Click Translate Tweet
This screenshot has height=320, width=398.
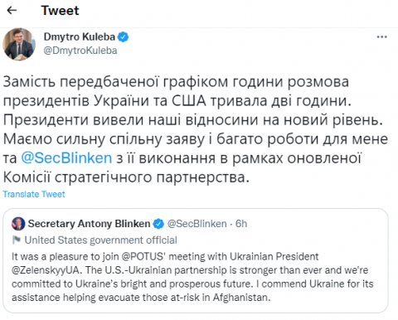click(x=34, y=194)
